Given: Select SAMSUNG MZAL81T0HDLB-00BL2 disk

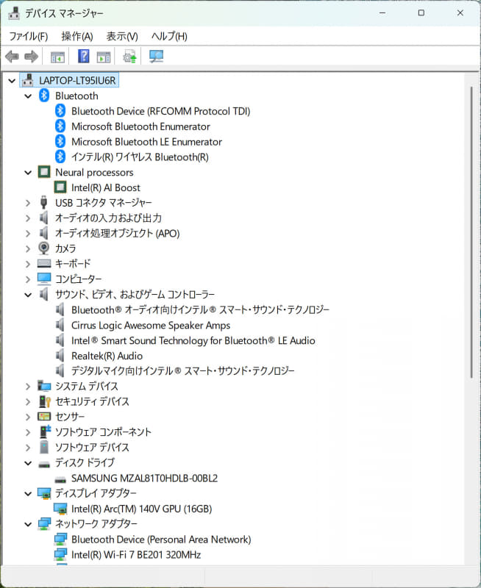Looking at the screenshot, I should [144, 478].
